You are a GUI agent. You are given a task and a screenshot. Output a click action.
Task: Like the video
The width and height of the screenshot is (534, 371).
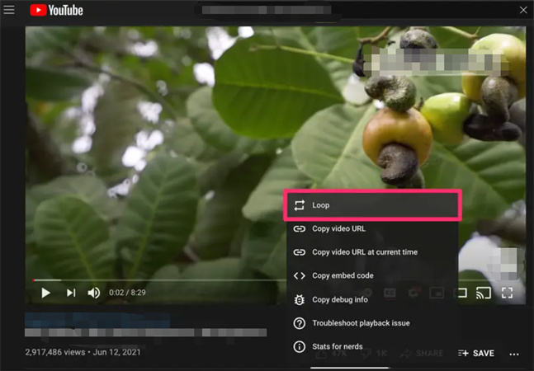(x=331, y=354)
